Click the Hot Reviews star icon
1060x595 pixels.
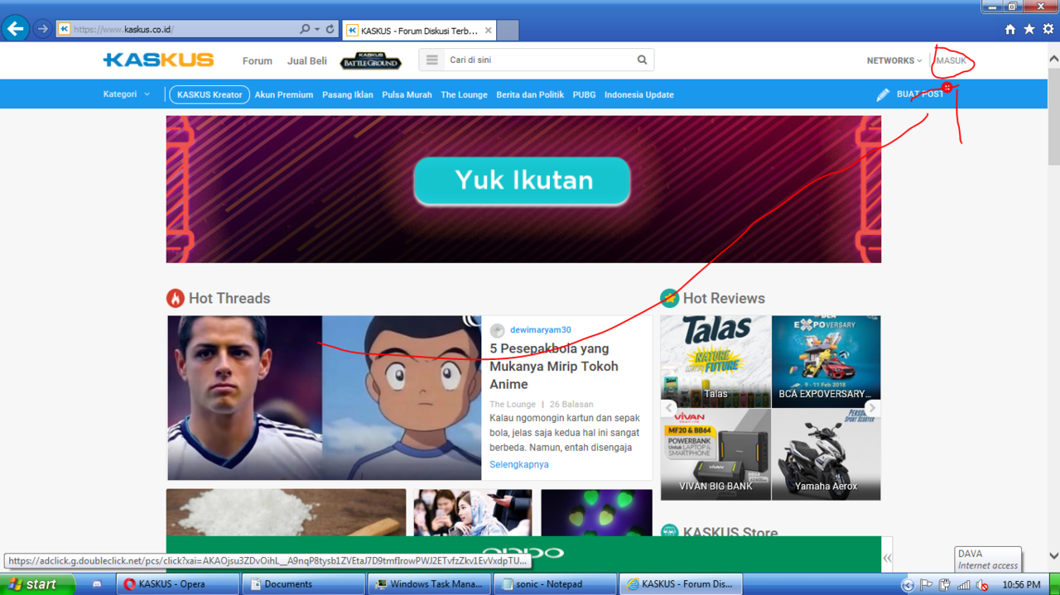pyautogui.click(x=669, y=298)
